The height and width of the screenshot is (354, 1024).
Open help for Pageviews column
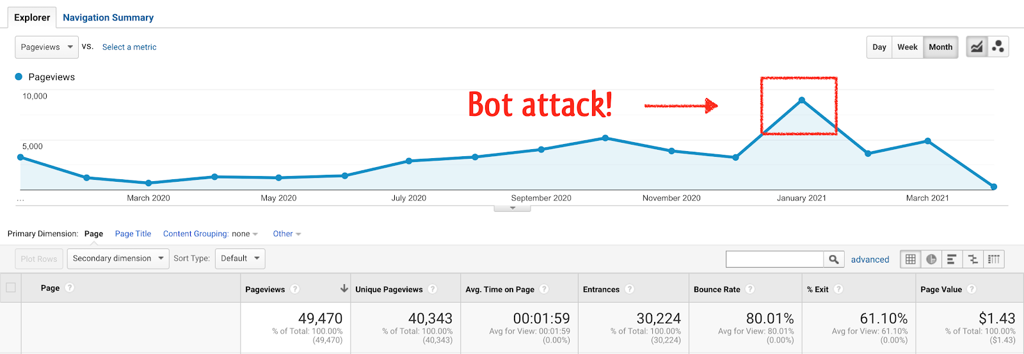click(x=295, y=289)
